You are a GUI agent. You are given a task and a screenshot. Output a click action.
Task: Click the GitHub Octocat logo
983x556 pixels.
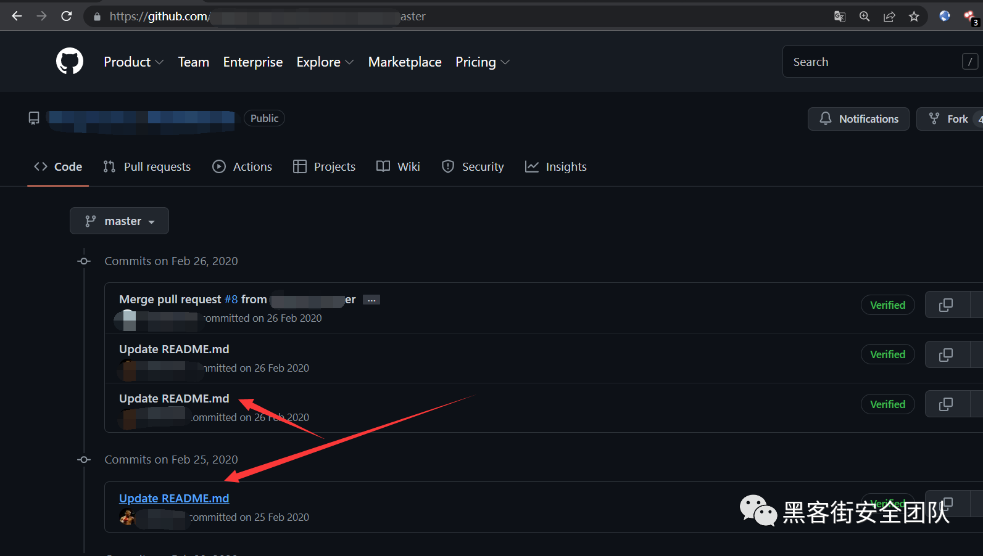pyautogui.click(x=70, y=62)
